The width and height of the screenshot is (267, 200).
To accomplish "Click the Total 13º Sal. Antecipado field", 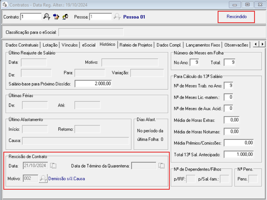I will (x=239, y=155).
